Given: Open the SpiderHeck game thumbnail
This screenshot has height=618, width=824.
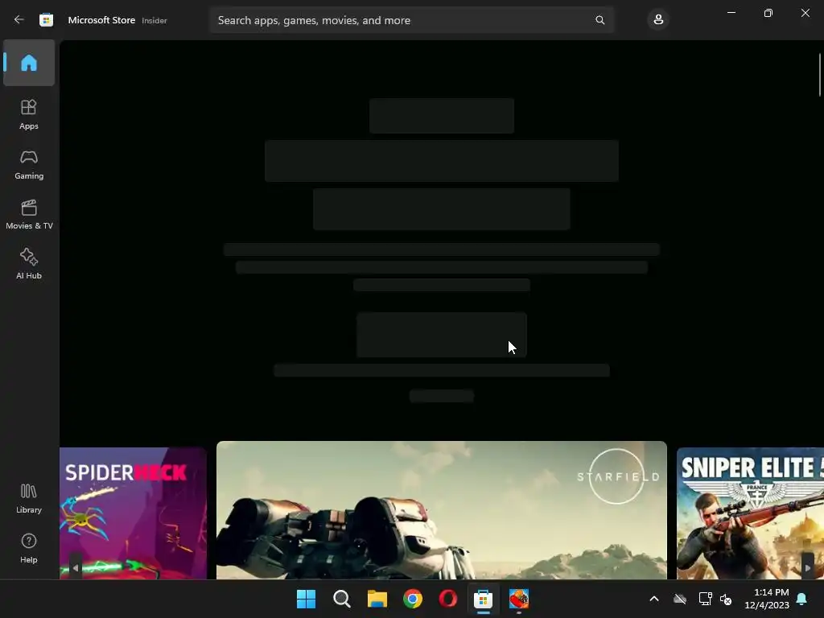Looking at the screenshot, I should click(x=133, y=513).
